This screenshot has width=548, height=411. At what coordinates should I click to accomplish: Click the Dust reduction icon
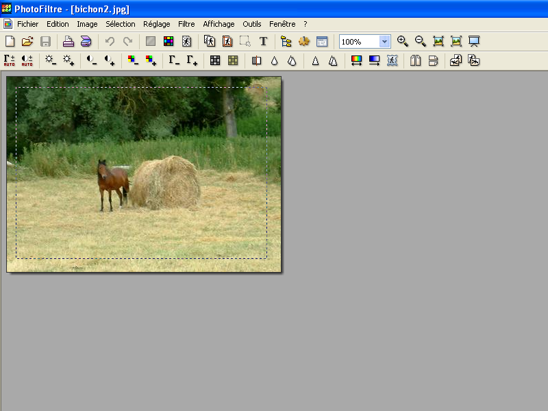pos(256,60)
